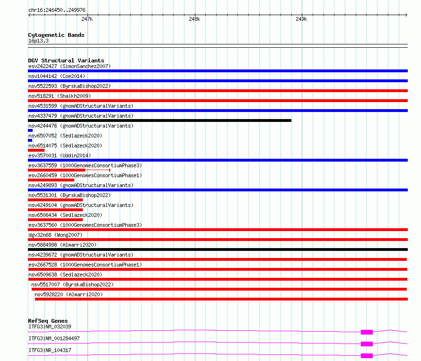Screen dimensions: 421x361
Task: Open the nsv5522593 (ByrskaBishop2022) variant label
Action: coord(70,86)
